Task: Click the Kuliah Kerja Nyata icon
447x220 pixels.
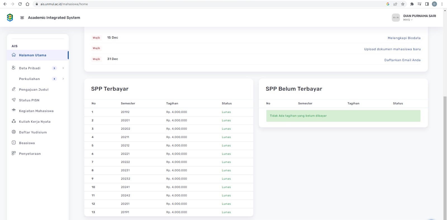Action: pos(14,121)
